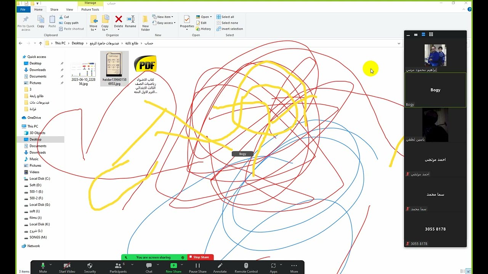Switch to Home ribbon tab

38,10
